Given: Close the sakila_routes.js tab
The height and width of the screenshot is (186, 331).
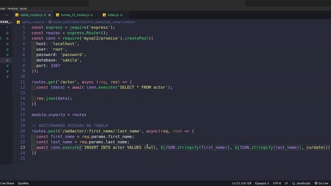Looking at the screenshot, I should [50, 15].
